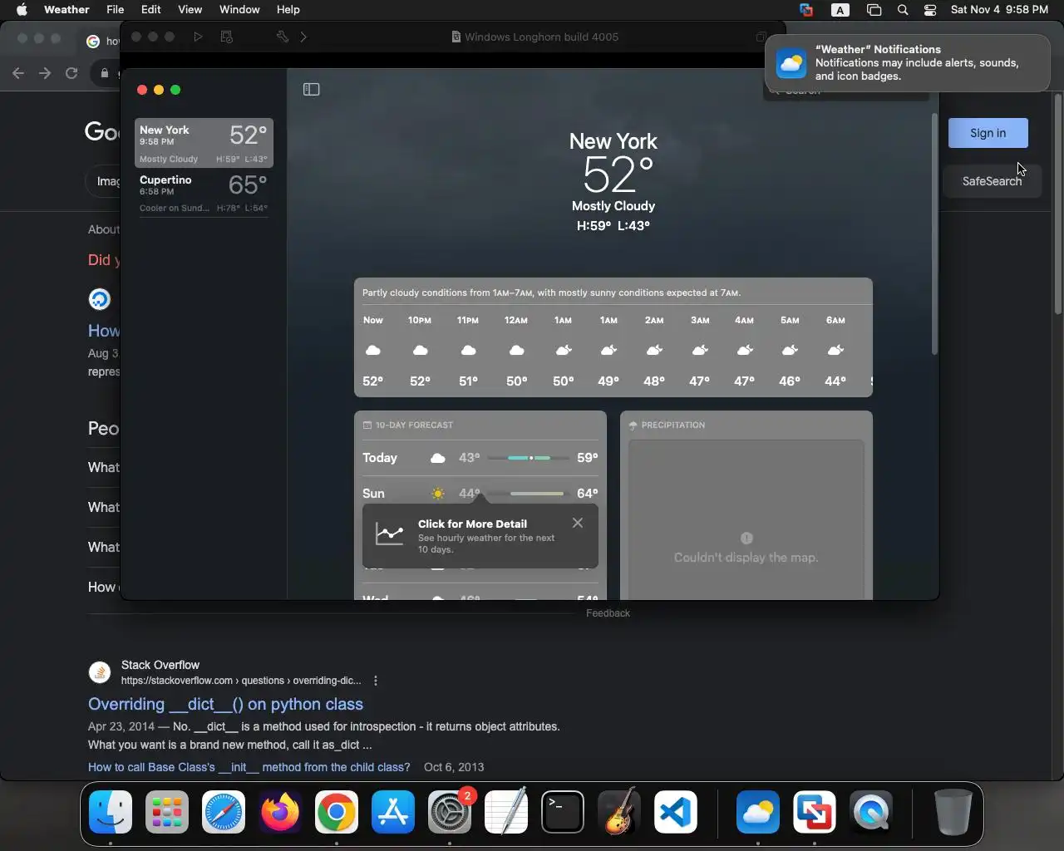Click wrench settings icon in VMware toolbar
The width and height of the screenshot is (1064, 851).
click(283, 37)
